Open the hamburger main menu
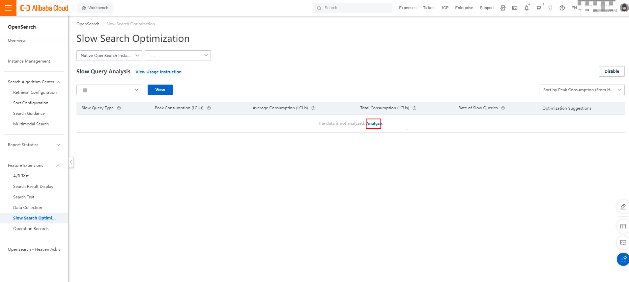Screen dimensions: 629x282 [8, 8]
